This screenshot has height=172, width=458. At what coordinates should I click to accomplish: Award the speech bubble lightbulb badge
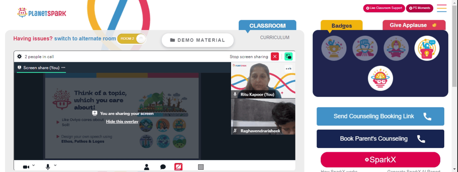(427, 48)
